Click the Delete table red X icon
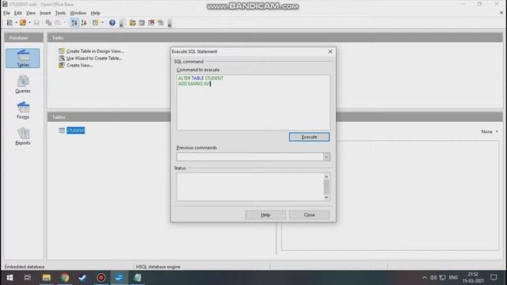 [x=151, y=23]
